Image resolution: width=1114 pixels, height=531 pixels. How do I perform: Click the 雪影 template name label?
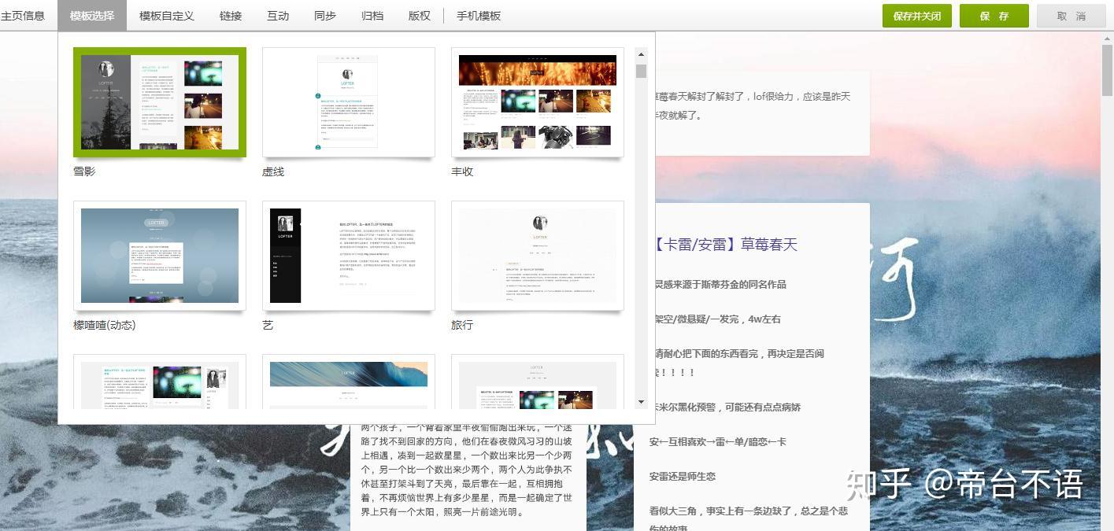click(84, 171)
